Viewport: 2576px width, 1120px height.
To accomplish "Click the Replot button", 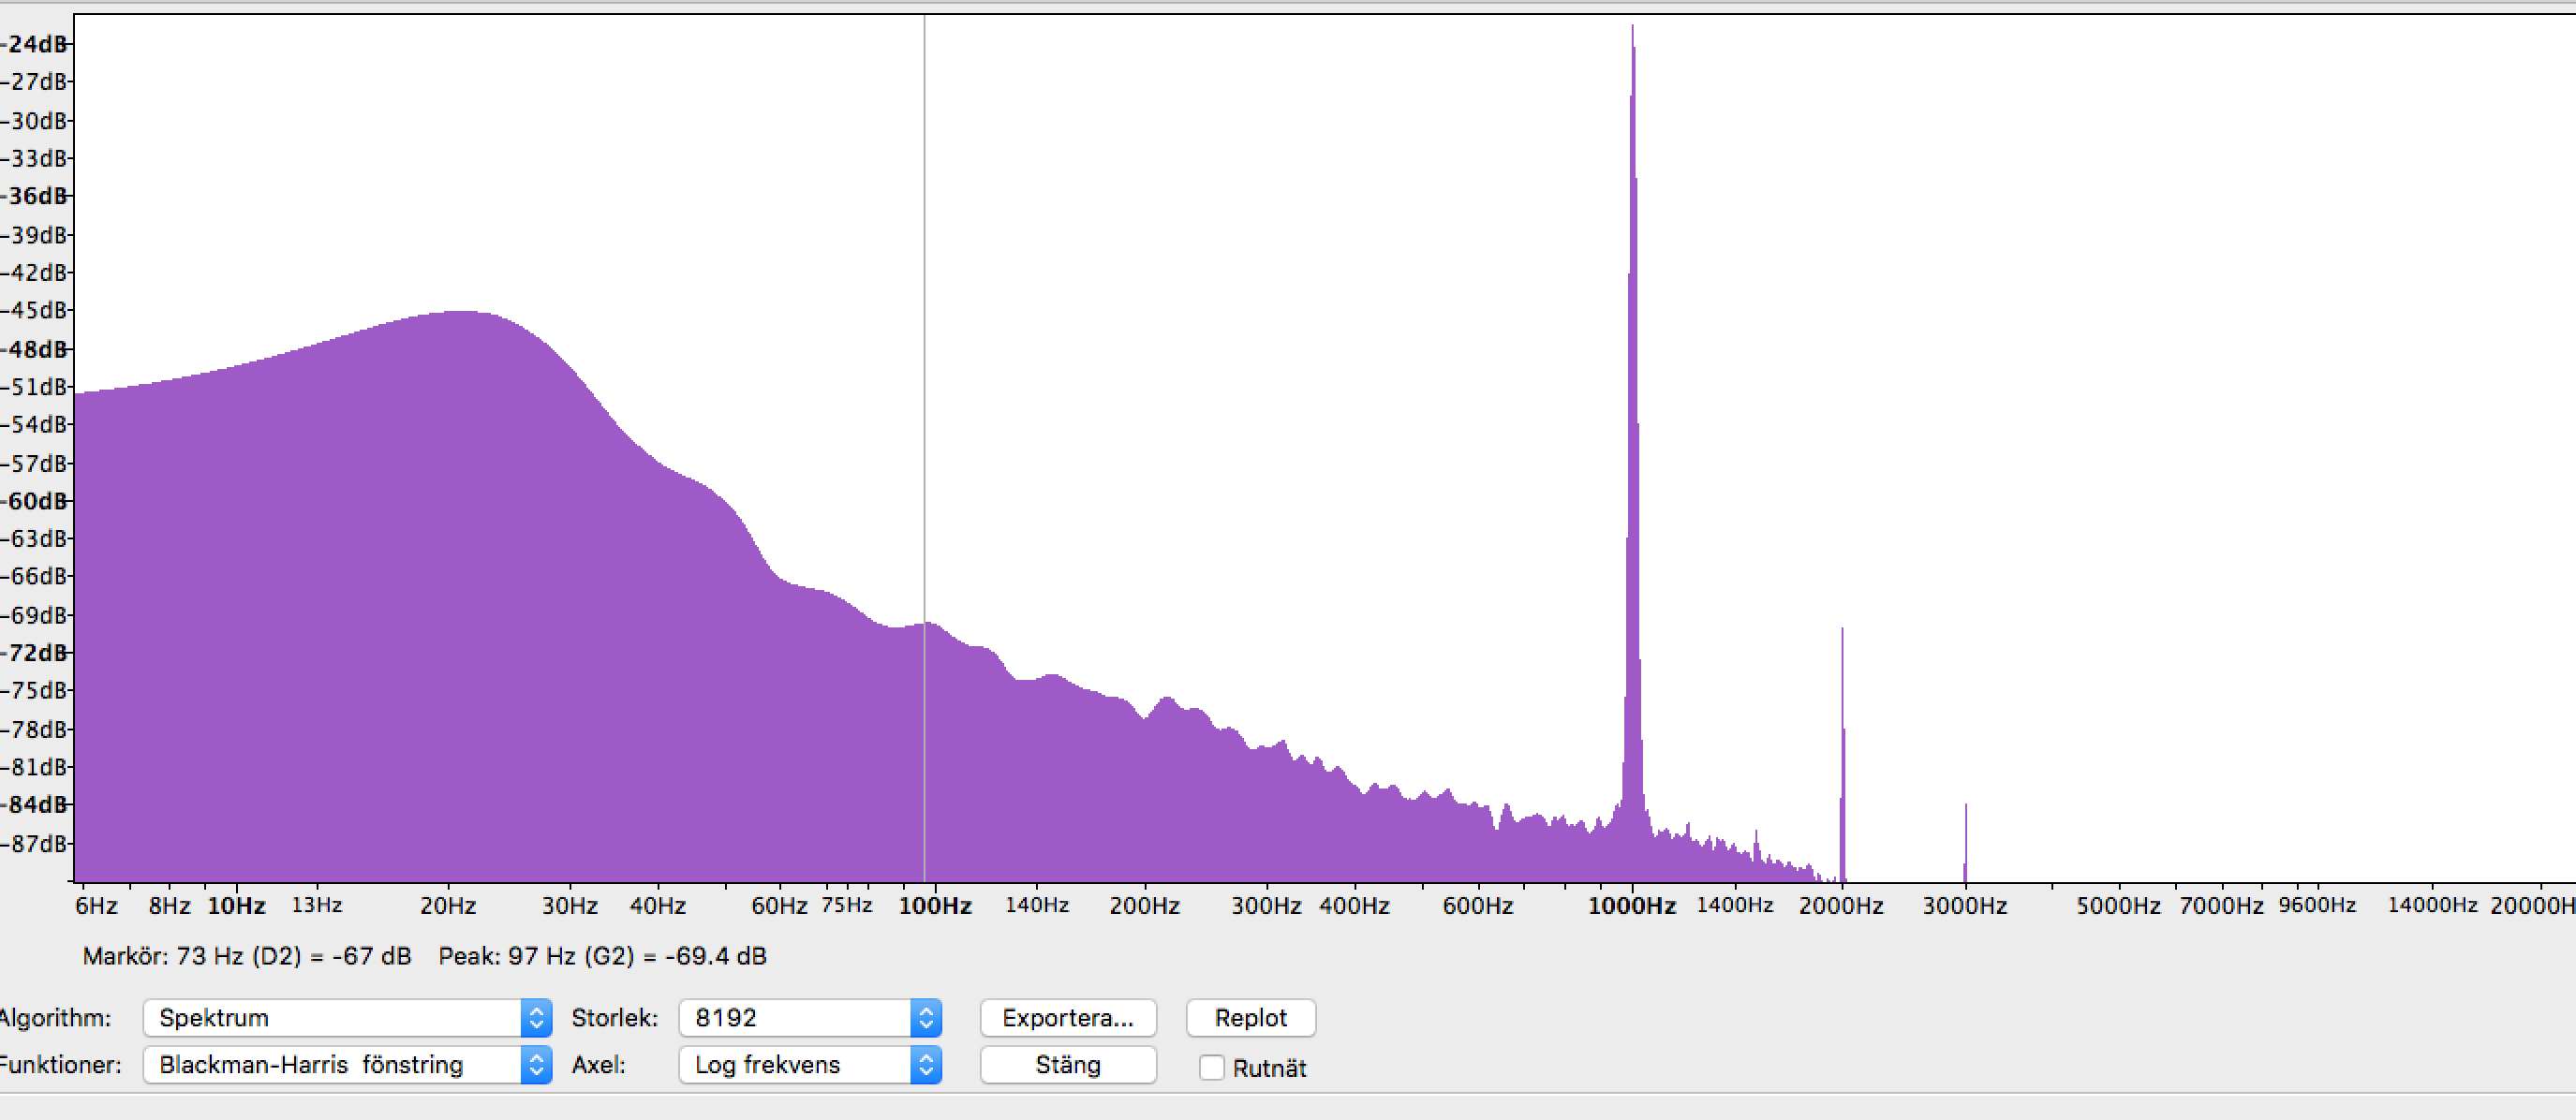I will [x=1250, y=1018].
